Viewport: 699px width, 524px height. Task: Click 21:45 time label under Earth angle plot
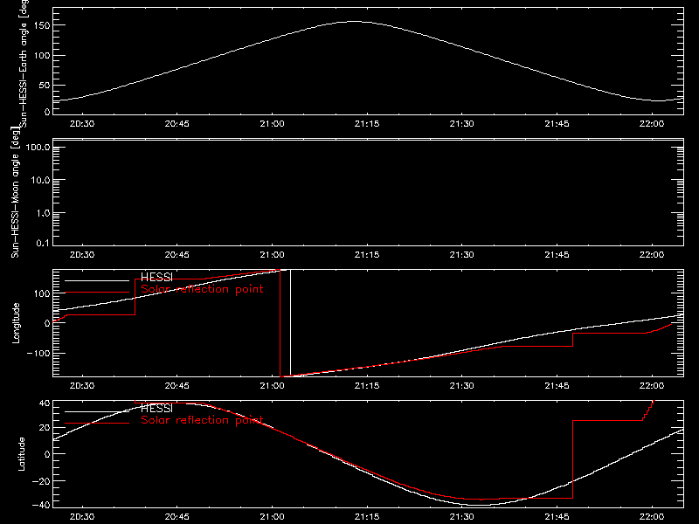coord(557,123)
